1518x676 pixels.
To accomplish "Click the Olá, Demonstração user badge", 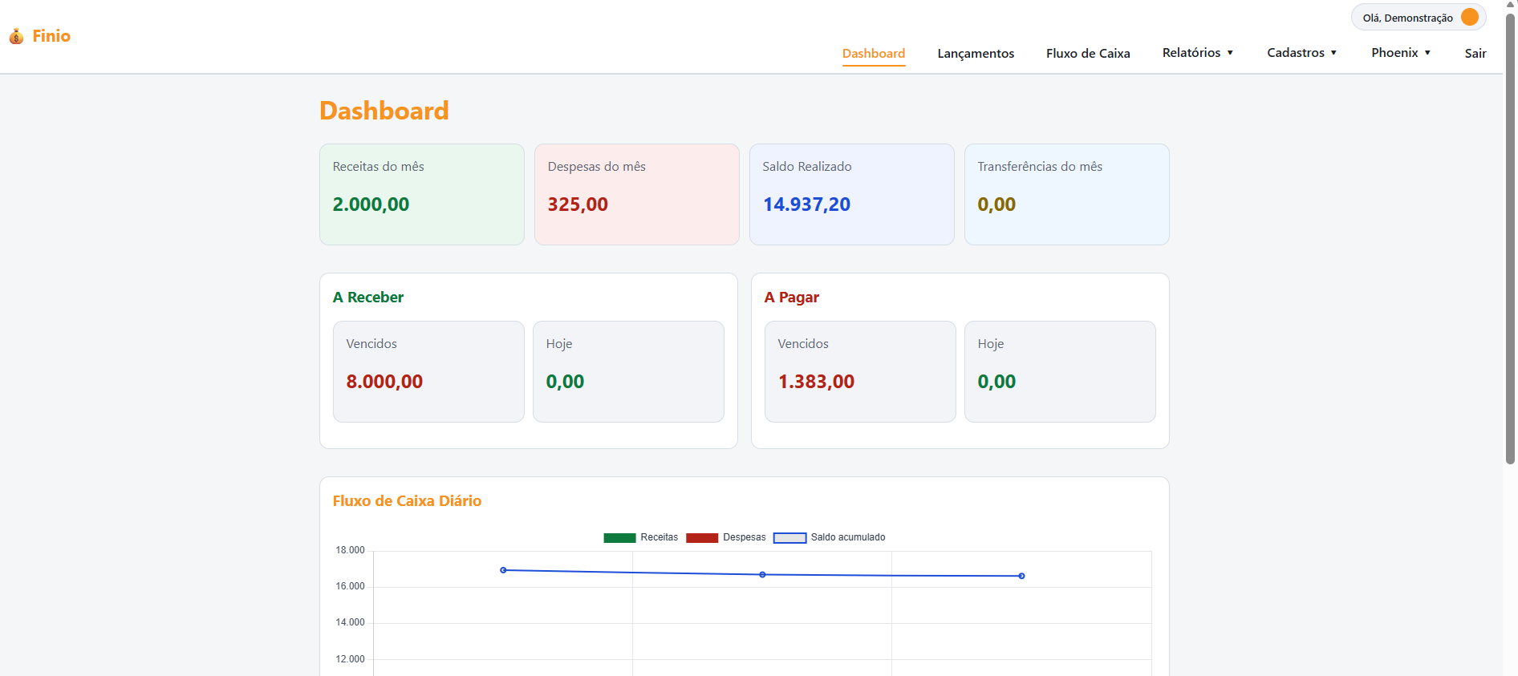I will (x=1419, y=17).
